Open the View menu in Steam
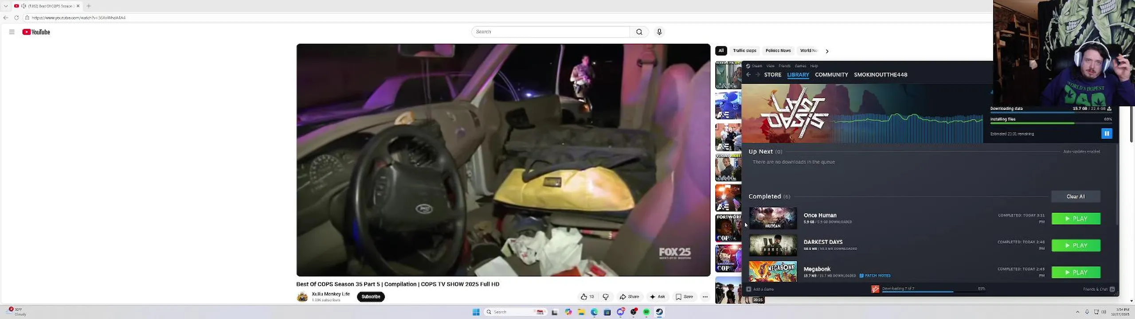This screenshot has height=319, width=1135. click(x=771, y=66)
